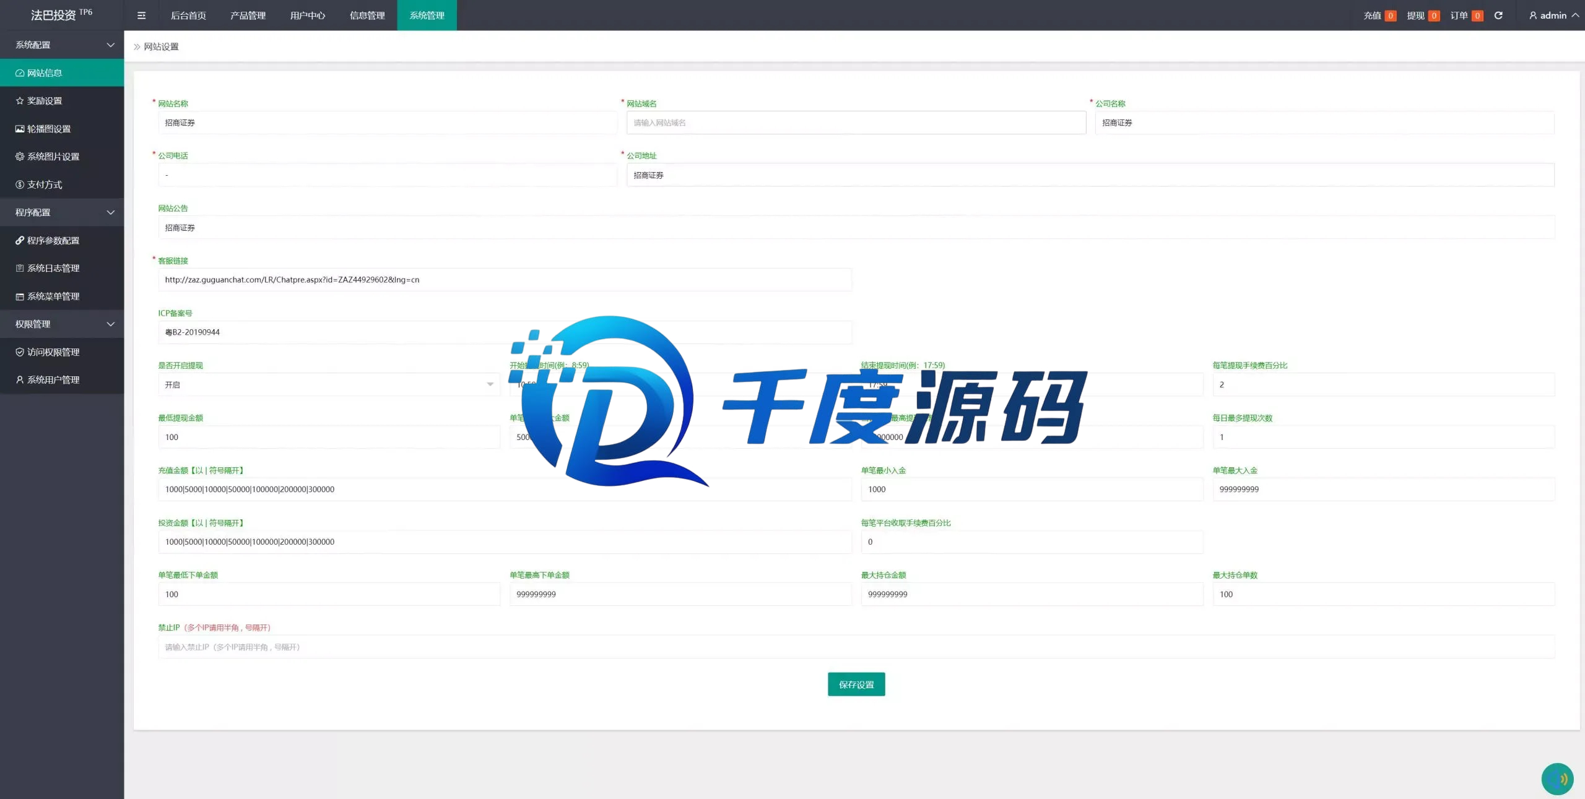This screenshot has height=799, width=1585.
Task: Click the refresh icon in top bar
Action: pos(1498,15)
